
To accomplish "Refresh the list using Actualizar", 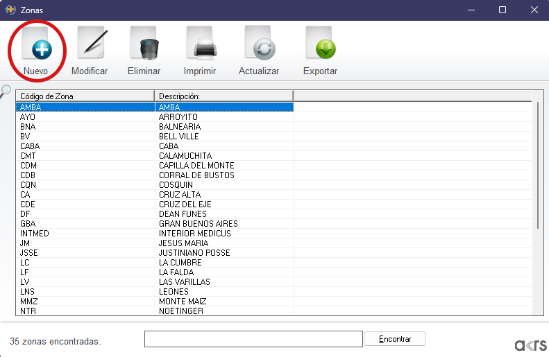I will coord(259,47).
